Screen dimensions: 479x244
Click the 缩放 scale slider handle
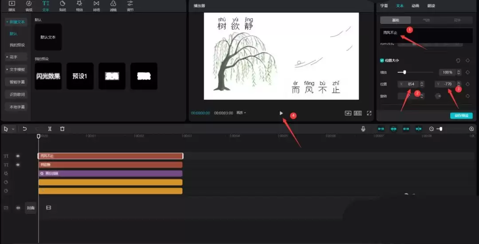tap(404, 72)
